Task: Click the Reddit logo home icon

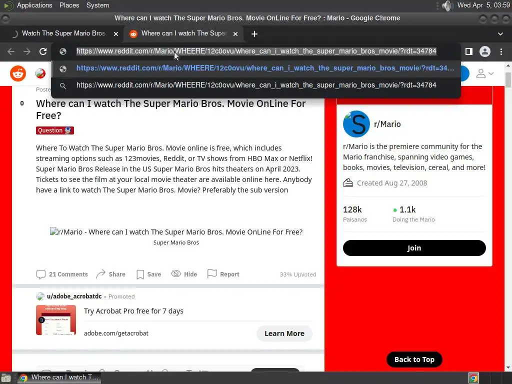Action: [18, 73]
